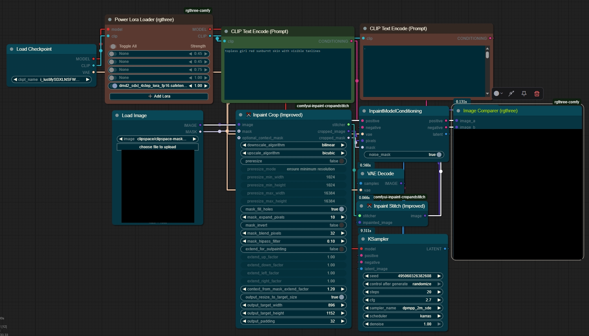Click scissors icon on Inpaint Crop title
Image resolution: width=589 pixels, height=336 pixels.
248,115
